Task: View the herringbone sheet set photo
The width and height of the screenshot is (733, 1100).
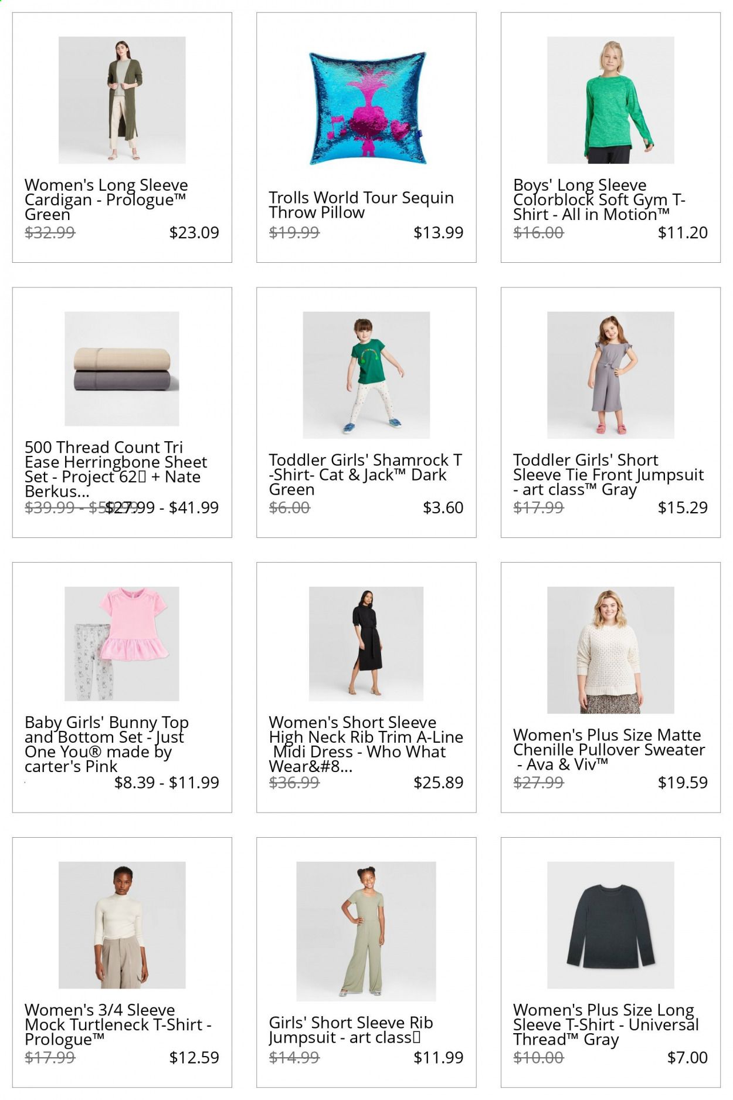Action: click(x=122, y=368)
